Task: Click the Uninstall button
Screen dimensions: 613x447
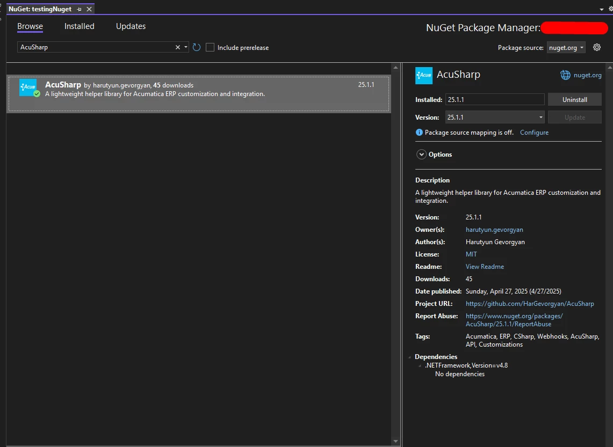Action: 574,100
